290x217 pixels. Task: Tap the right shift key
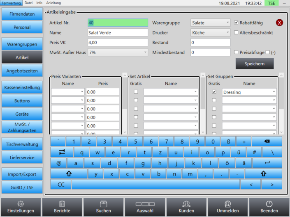coord(263,174)
